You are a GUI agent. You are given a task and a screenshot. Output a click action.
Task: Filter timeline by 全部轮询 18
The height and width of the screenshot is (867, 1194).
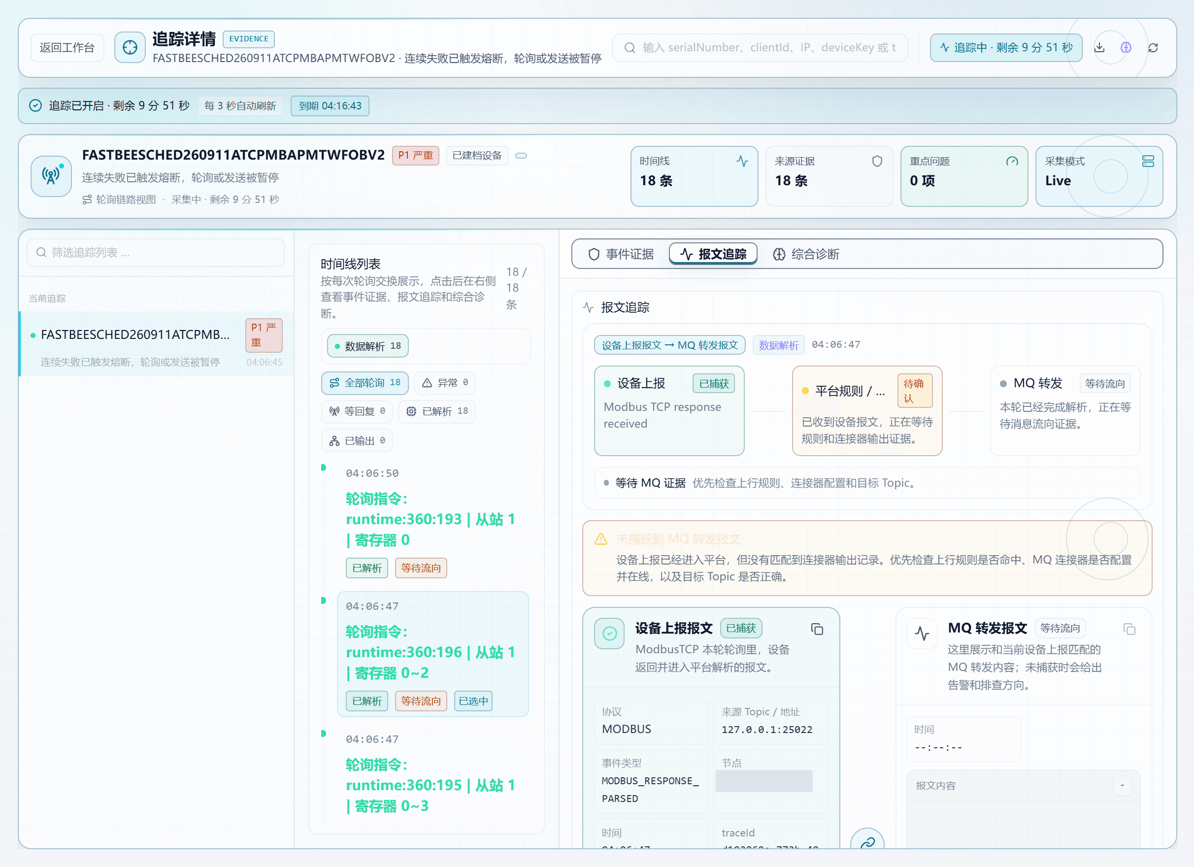[365, 383]
